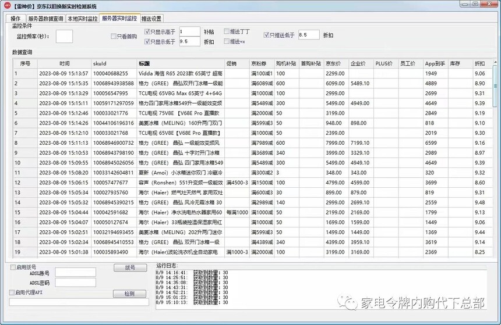Click the 首购补贴 column header

click(x=311, y=63)
